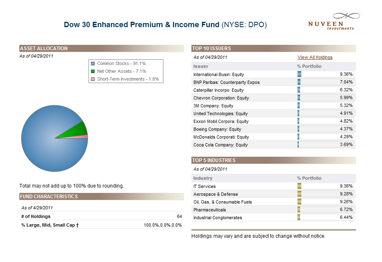382x262 pixels.
Task: Select United Technologies: Equity issuer
Action: [221, 114]
